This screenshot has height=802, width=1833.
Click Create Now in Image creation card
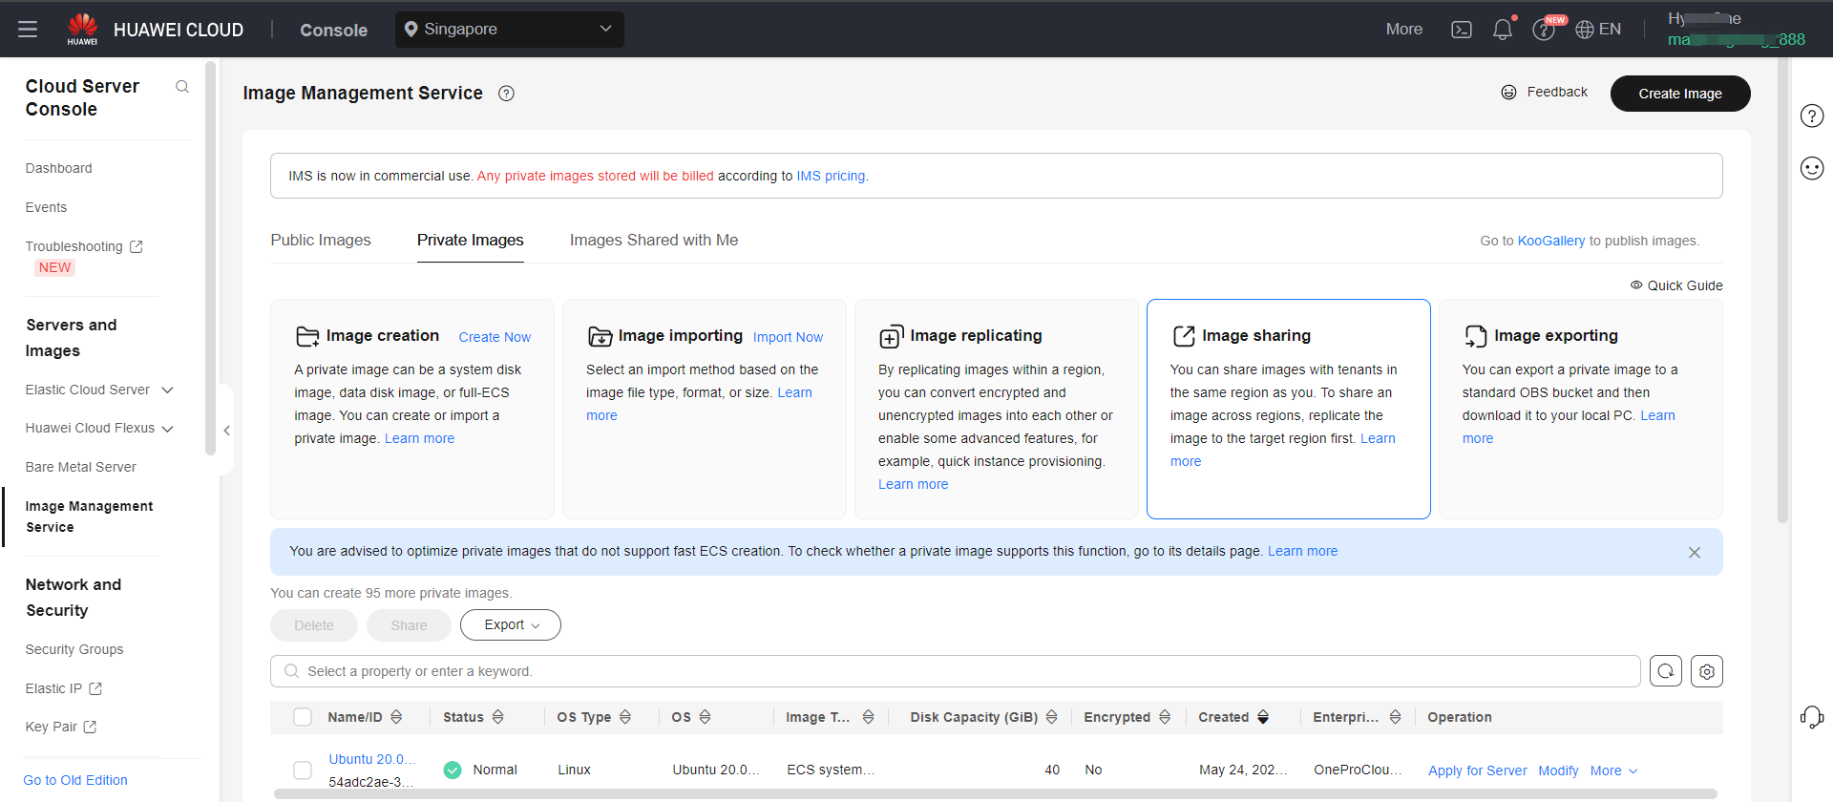click(495, 337)
